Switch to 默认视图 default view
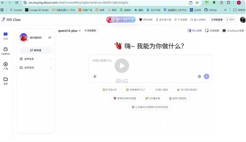Viewport: 246px width, 142px height. (195, 31)
